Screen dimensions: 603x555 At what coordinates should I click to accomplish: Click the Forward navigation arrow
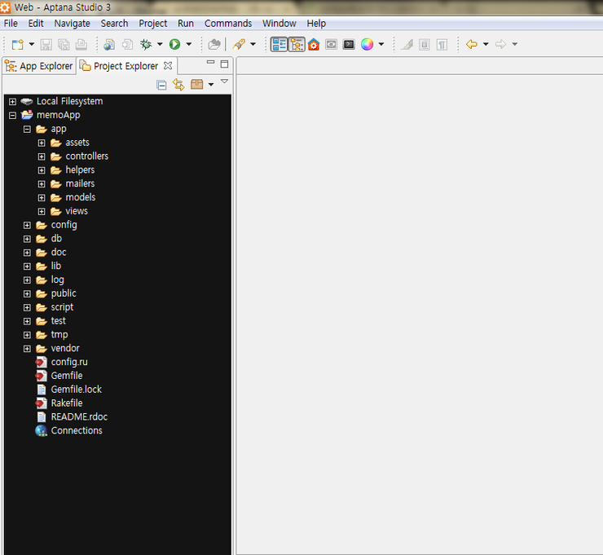tap(500, 44)
